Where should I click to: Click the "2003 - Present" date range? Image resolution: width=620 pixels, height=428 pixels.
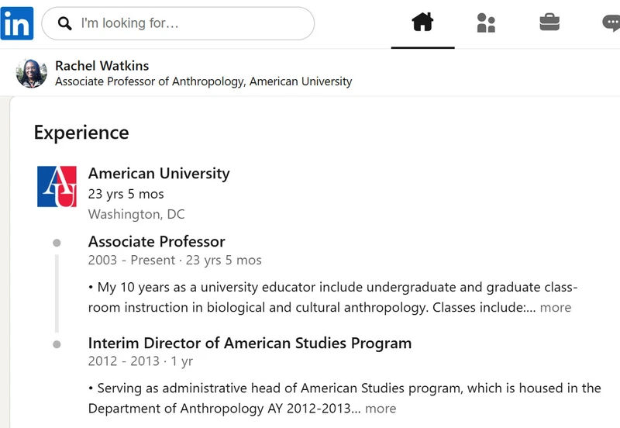pos(132,260)
